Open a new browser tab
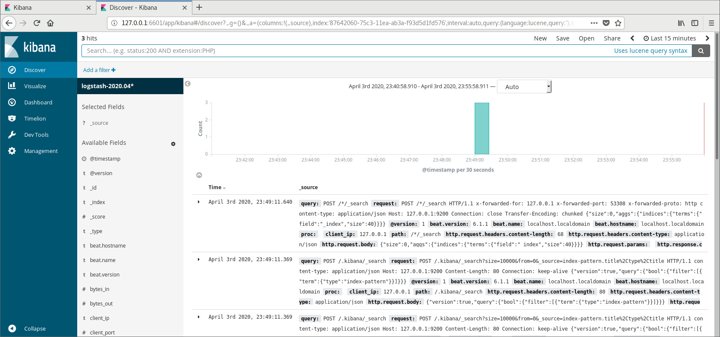Screen dimensions: 720x337 tap(199, 7)
